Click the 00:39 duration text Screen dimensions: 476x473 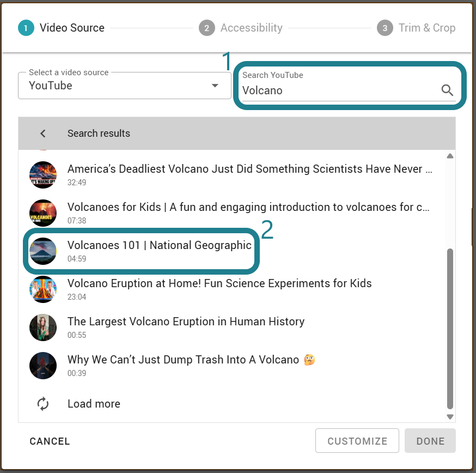pyautogui.click(x=77, y=373)
